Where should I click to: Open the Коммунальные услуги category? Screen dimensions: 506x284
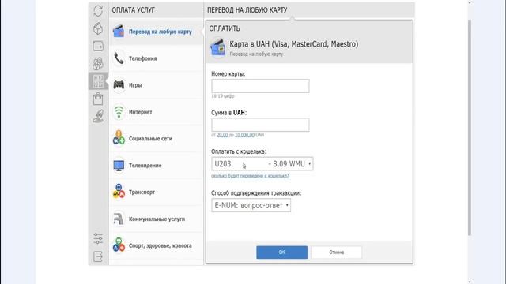[157, 219]
